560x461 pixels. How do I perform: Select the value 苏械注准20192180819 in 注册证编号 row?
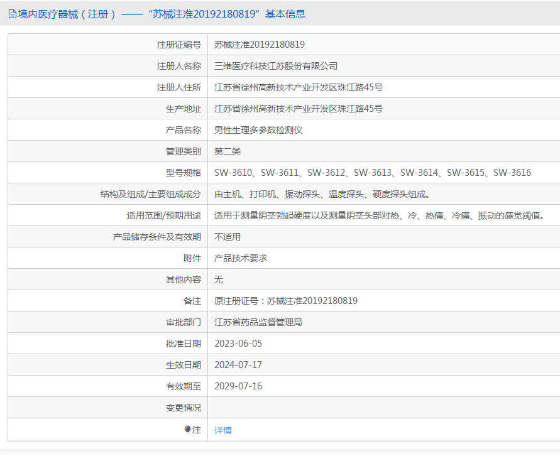[260, 45]
